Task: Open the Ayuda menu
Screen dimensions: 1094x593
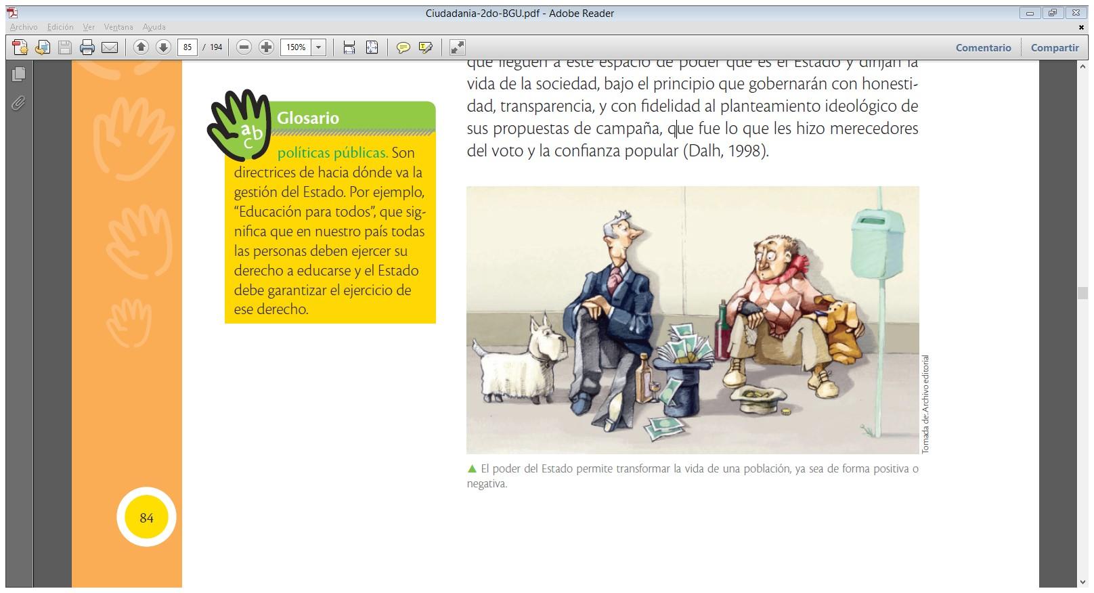Action: (x=154, y=27)
